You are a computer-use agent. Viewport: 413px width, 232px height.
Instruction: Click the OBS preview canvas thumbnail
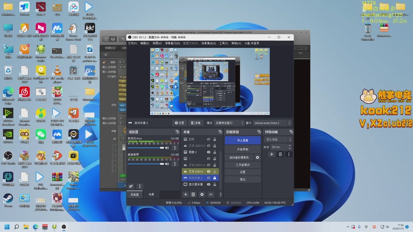point(210,81)
